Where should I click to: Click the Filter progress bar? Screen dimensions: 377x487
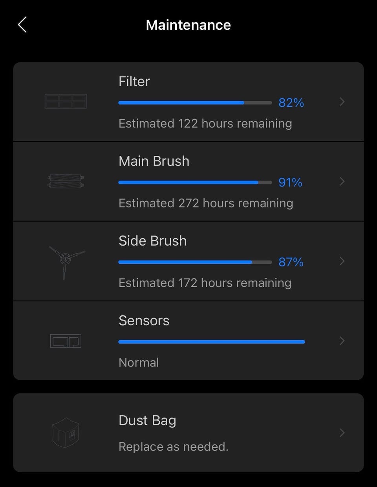click(195, 103)
